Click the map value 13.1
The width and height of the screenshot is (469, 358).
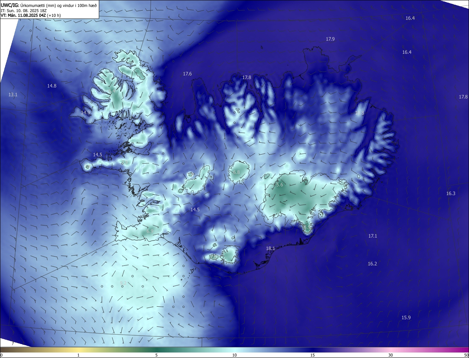point(13,94)
